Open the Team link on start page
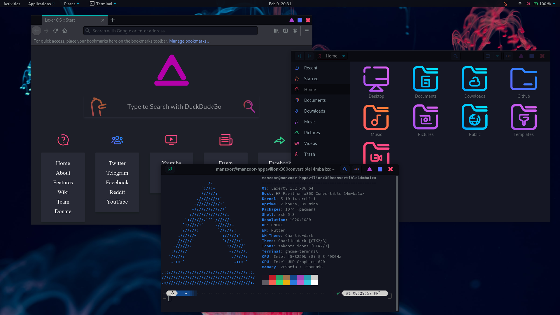 click(x=63, y=202)
